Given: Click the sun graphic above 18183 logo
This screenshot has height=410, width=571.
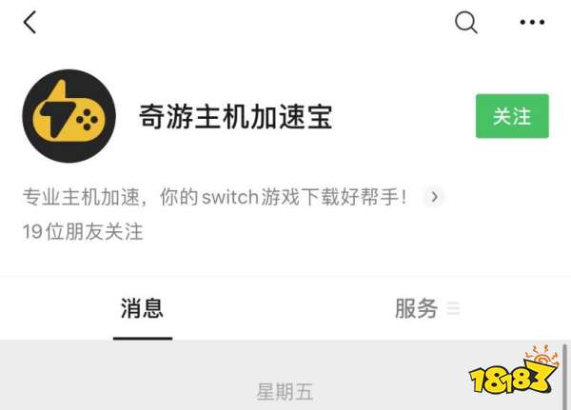Looking at the screenshot, I should click(542, 356).
